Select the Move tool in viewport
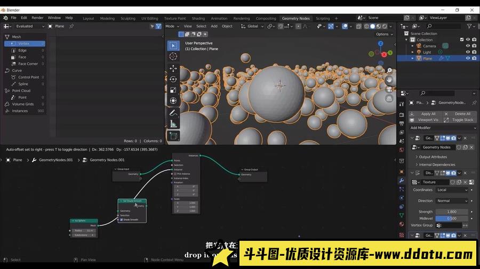Viewport: 480px width, 269px height. coord(173,69)
